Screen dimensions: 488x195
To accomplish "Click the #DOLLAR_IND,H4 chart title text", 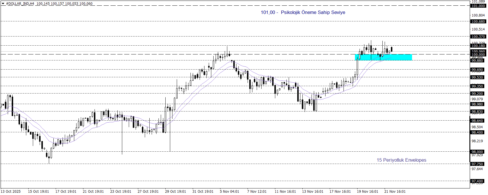I will 20,4.
